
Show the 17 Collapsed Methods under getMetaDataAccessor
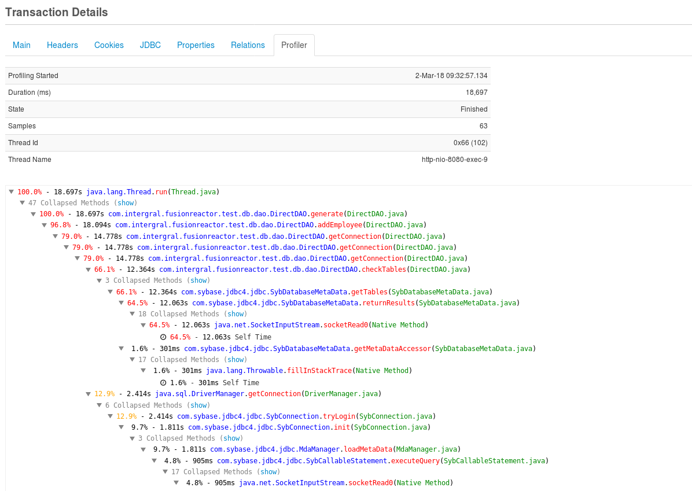tap(235, 359)
